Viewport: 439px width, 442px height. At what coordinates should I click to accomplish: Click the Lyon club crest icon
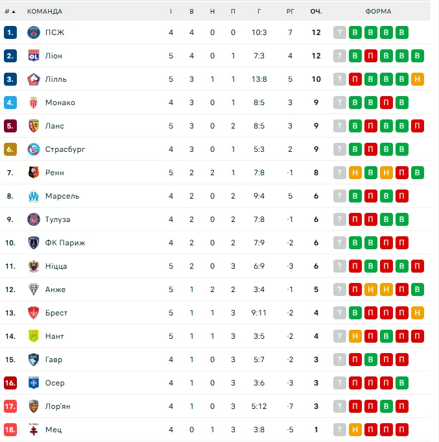34,56
